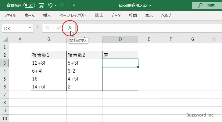Open Customize Quick Access Toolbar dropdown
This screenshot has height=122, width=222.
[x=74, y=5]
